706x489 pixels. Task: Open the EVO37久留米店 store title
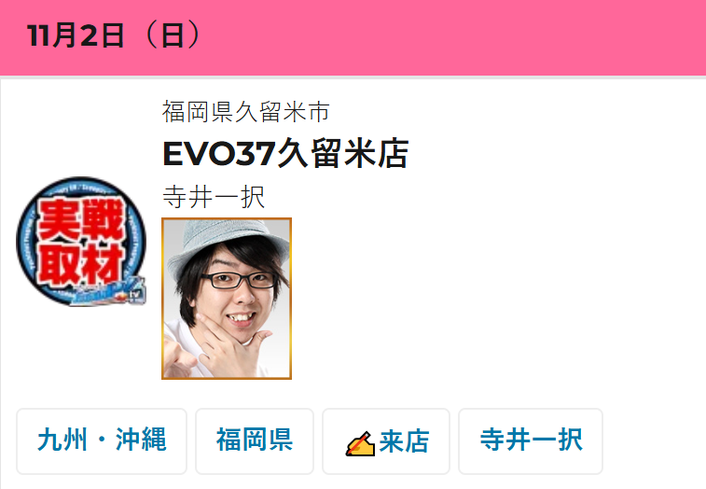285,154
